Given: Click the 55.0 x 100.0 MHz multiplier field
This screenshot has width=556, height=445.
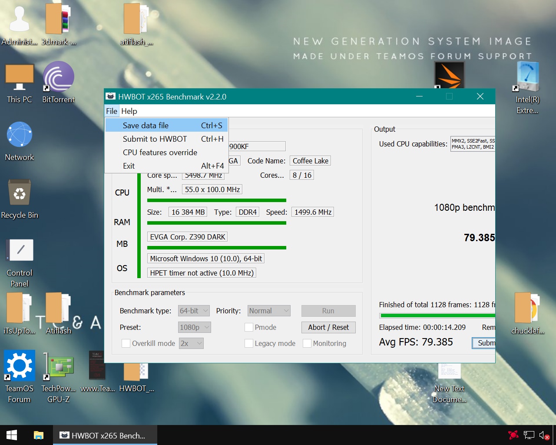Looking at the screenshot, I should [212, 189].
